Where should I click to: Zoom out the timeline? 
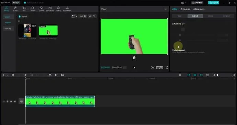(214, 75)
